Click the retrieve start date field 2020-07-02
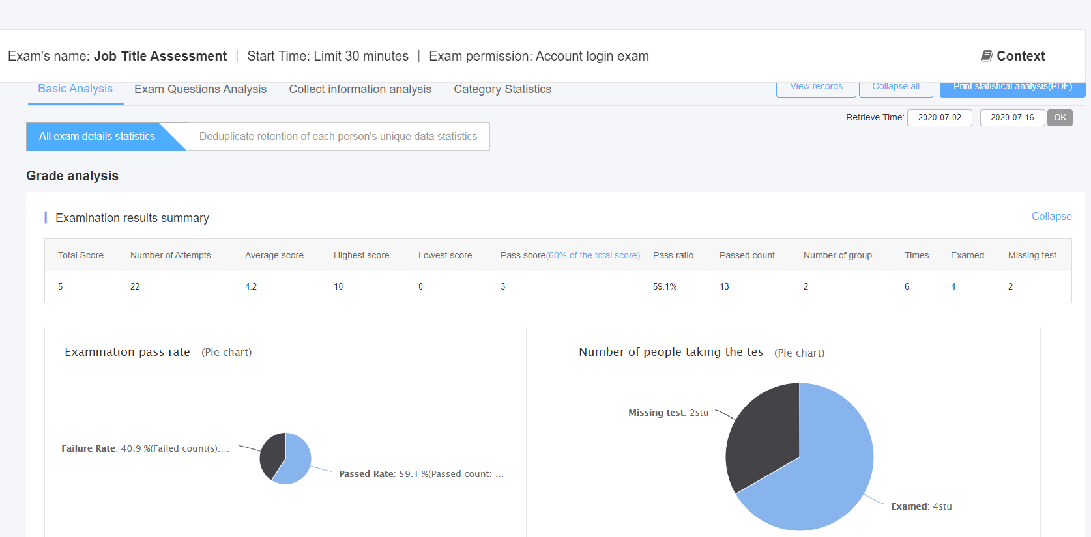Screen dimensions: 1091x537 [x=940, y=118]
